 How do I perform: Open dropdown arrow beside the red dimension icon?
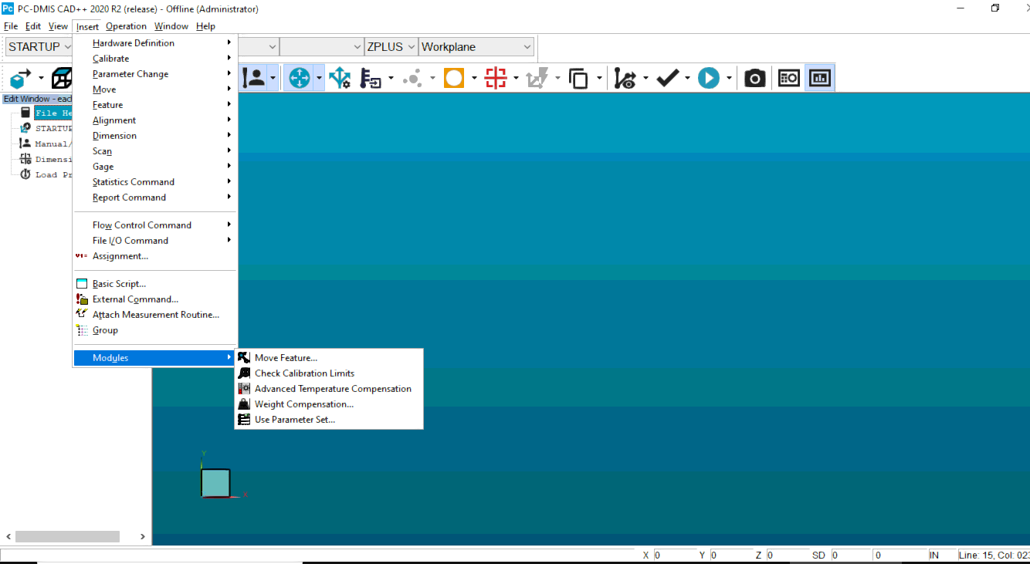(x=516, y=78)
